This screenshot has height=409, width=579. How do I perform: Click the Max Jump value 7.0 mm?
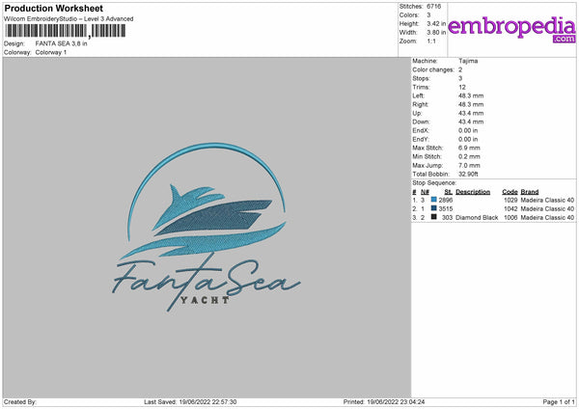tap(469, 165)
